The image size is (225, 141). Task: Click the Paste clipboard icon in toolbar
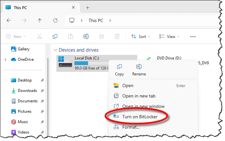coord(71,36)
